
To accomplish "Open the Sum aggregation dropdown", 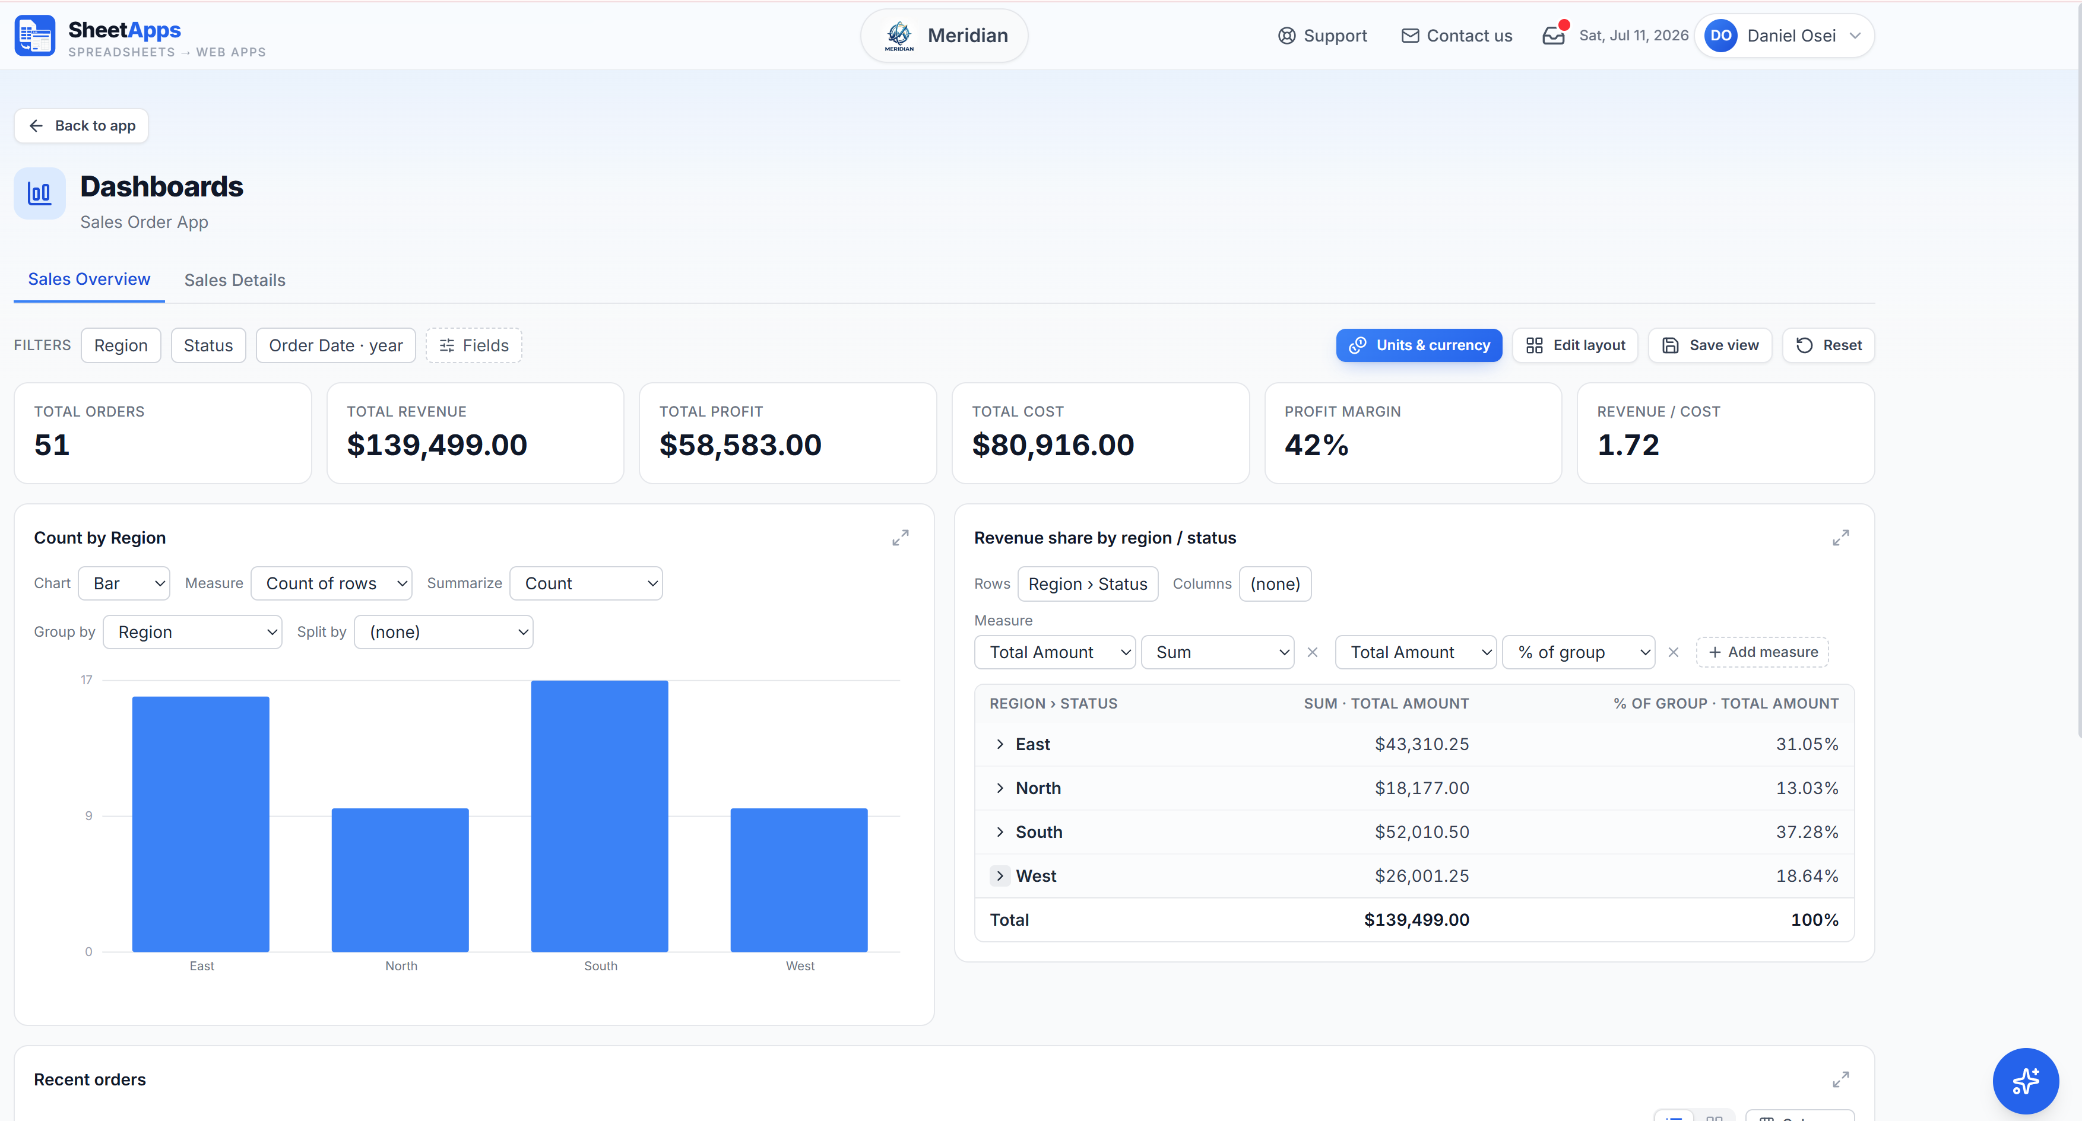I will (1217, 653).
